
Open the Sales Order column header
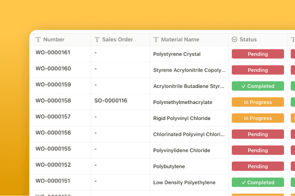tap(120, 39)
